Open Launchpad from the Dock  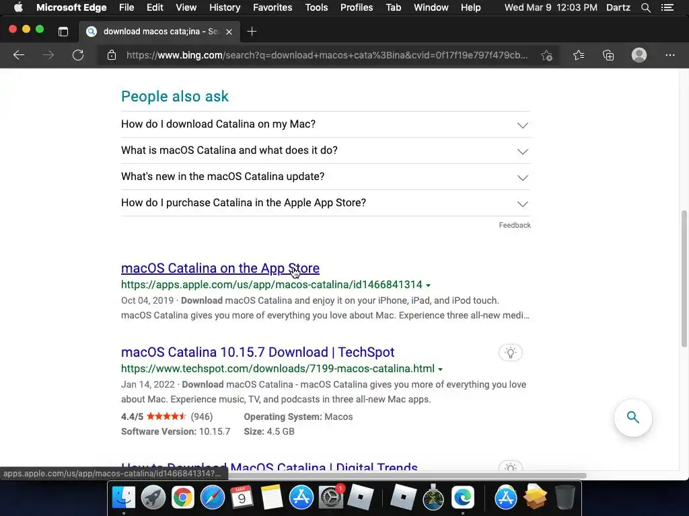(x=153, y=498)
